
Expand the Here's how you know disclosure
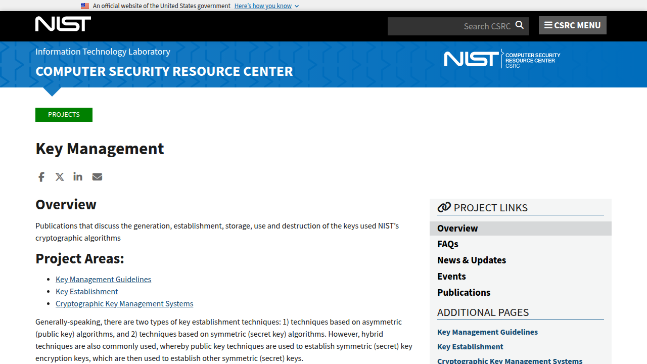coord(263,6)
